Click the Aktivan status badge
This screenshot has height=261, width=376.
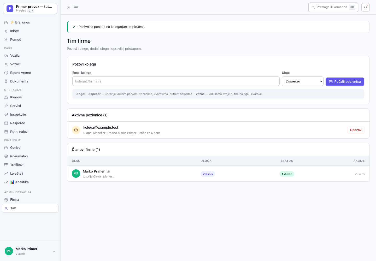(287, 174)
